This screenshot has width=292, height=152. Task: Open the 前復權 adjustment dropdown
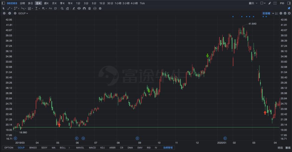click(268, 13)
